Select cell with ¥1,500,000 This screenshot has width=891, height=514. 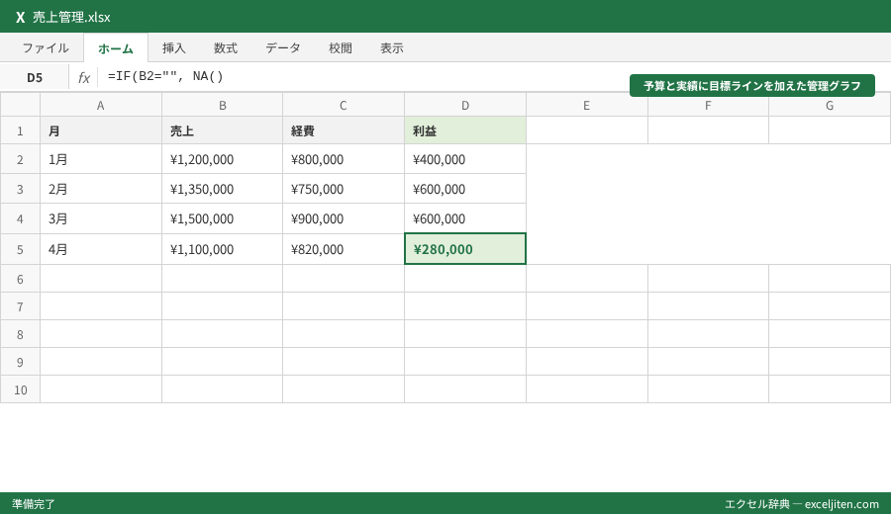(222, 218)
